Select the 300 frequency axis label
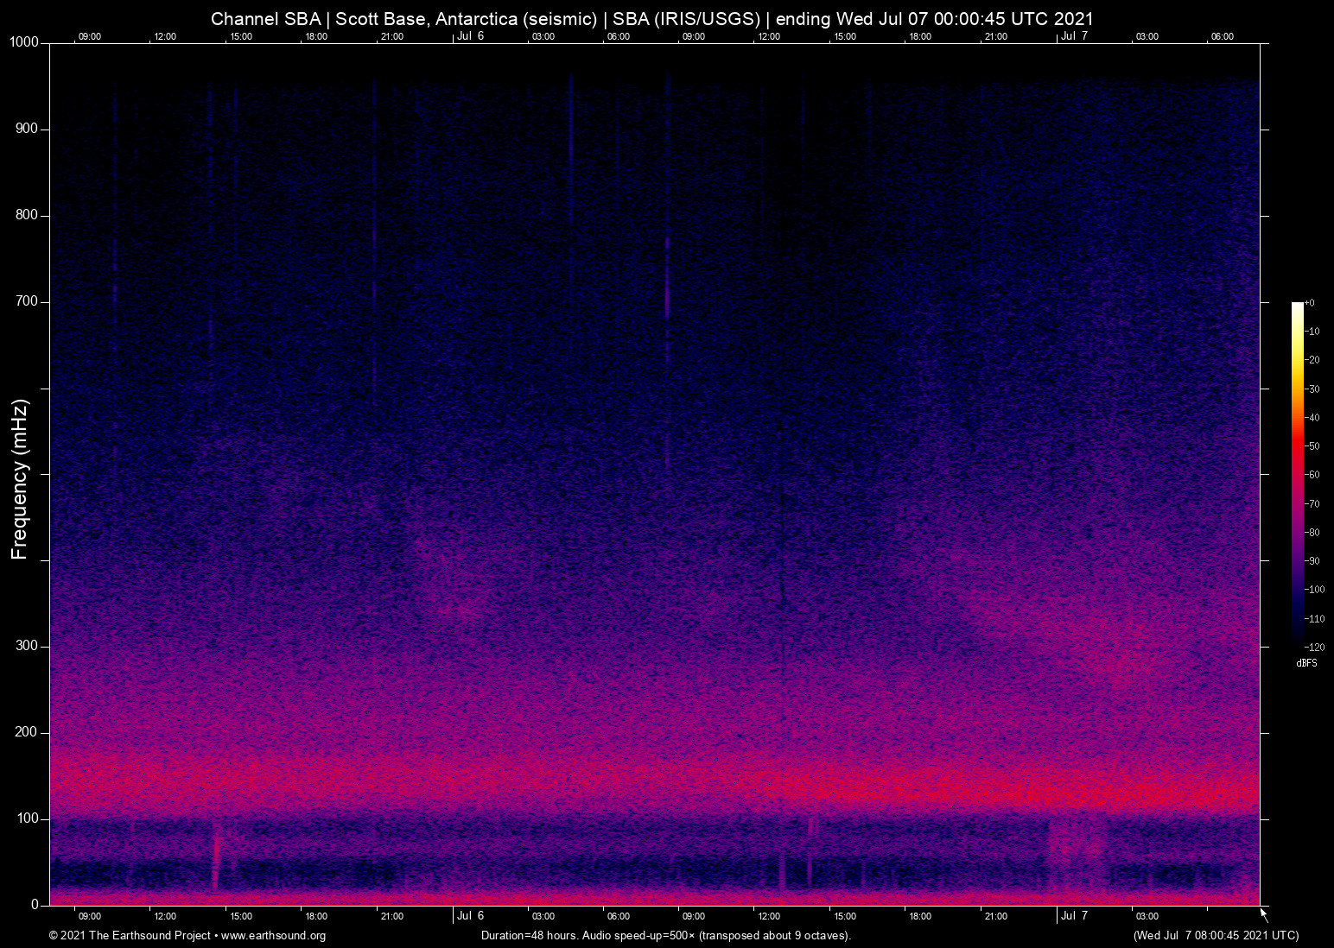Viewport: 1334px width, 948px height. click(27, 646)
